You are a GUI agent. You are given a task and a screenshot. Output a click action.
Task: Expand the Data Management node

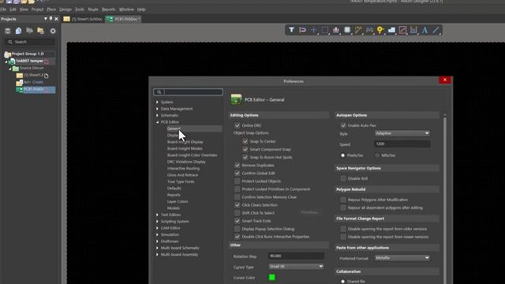pos(157,109)
